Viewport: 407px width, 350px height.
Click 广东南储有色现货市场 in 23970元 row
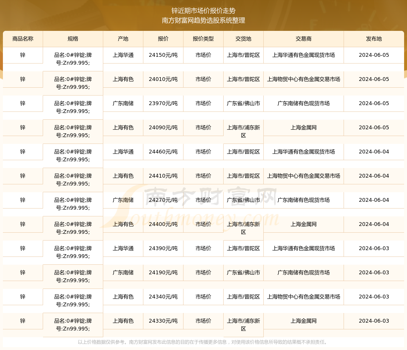[x=304, y=103]
